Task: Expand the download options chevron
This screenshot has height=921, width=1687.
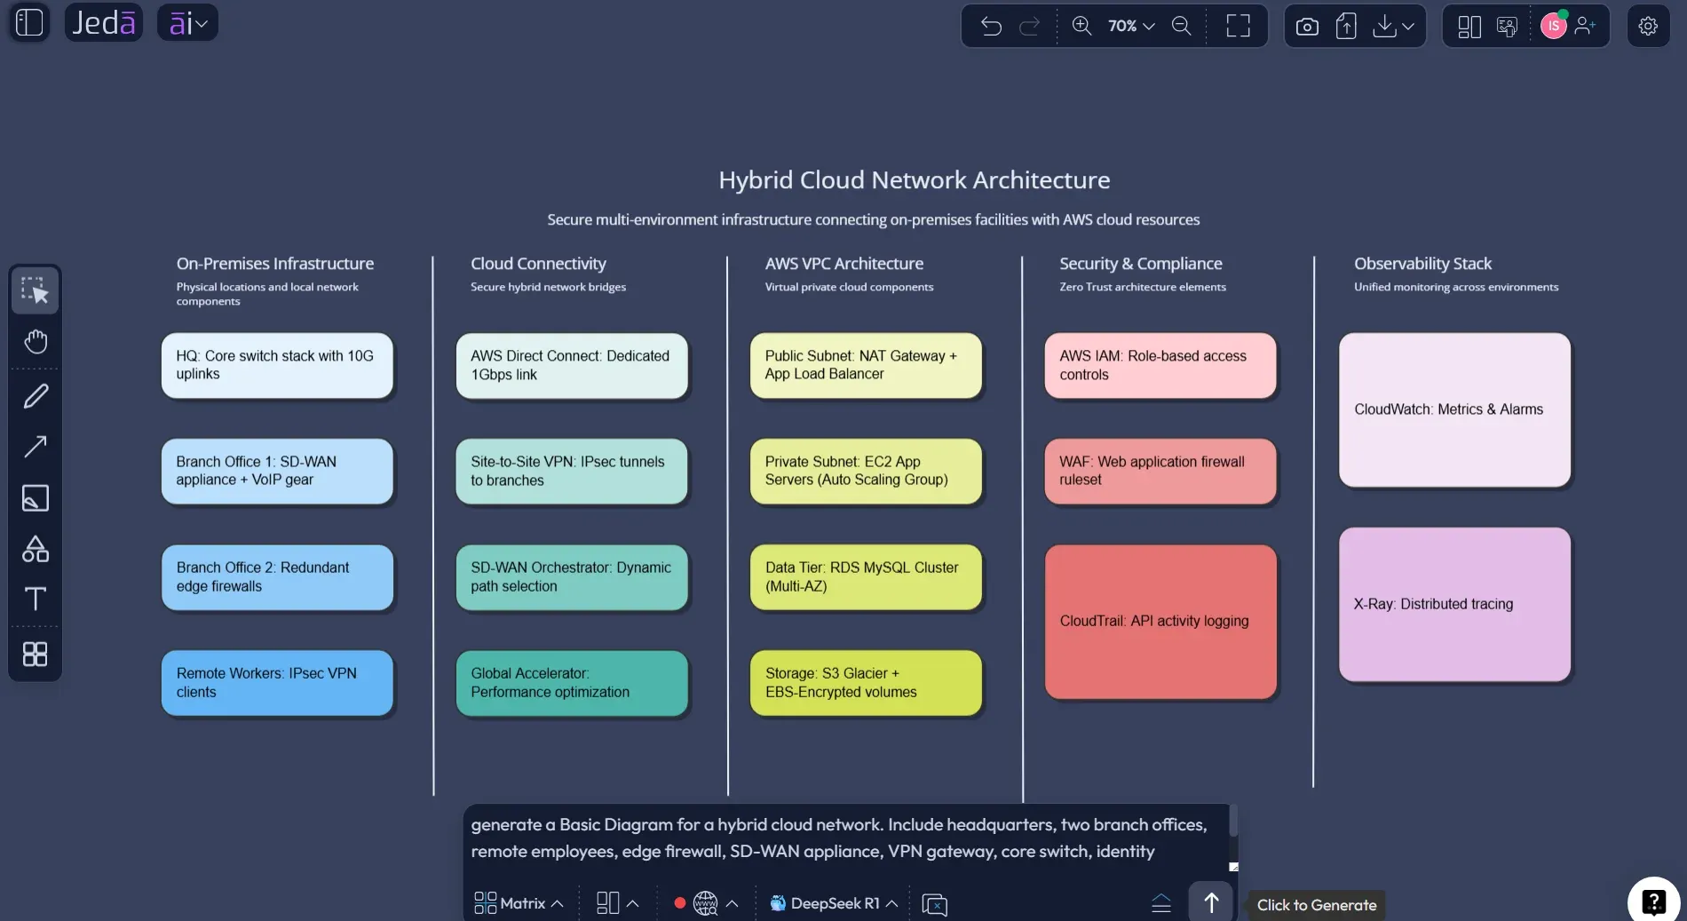Action: 1408,27
